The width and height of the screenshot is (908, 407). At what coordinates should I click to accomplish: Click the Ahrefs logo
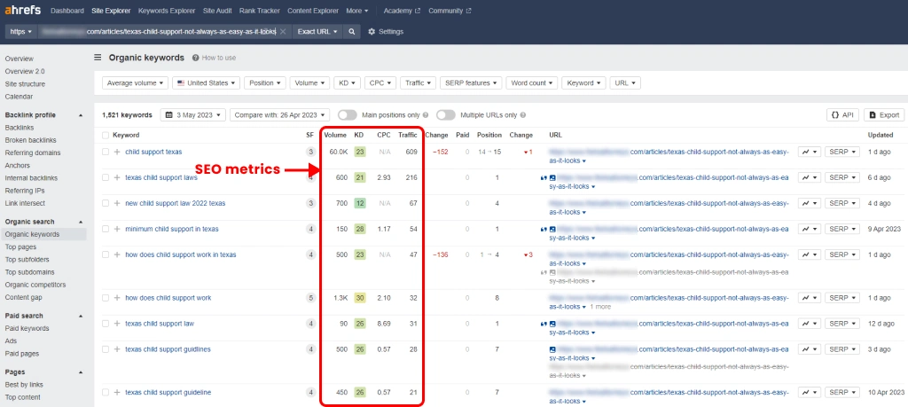pos(23,11)
